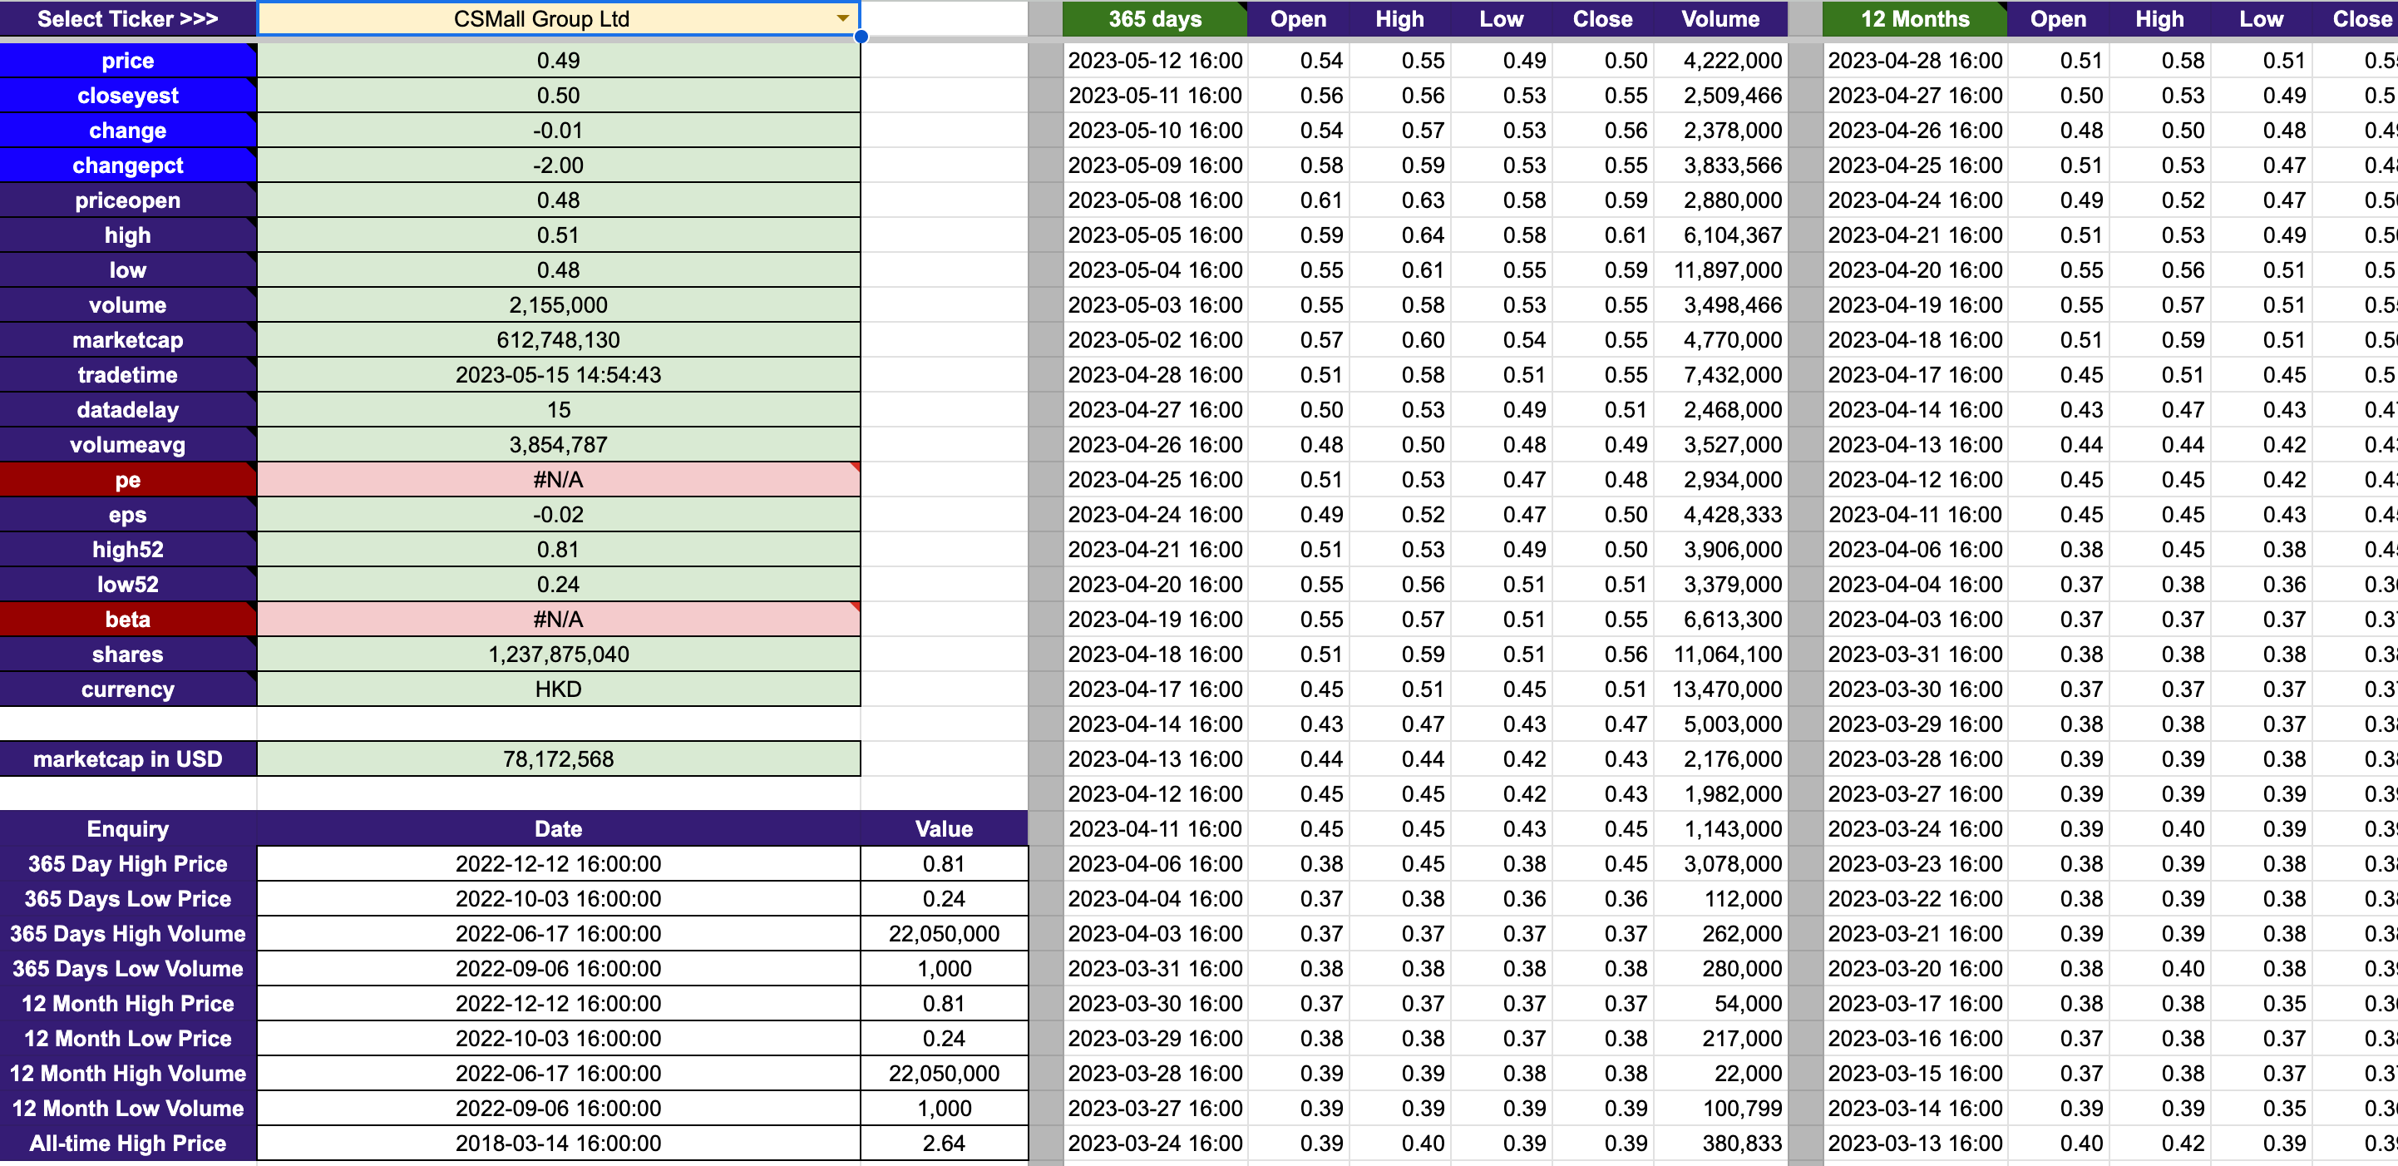
Task: Select the tradetime value cell
Action: click(x=558, y=375)
